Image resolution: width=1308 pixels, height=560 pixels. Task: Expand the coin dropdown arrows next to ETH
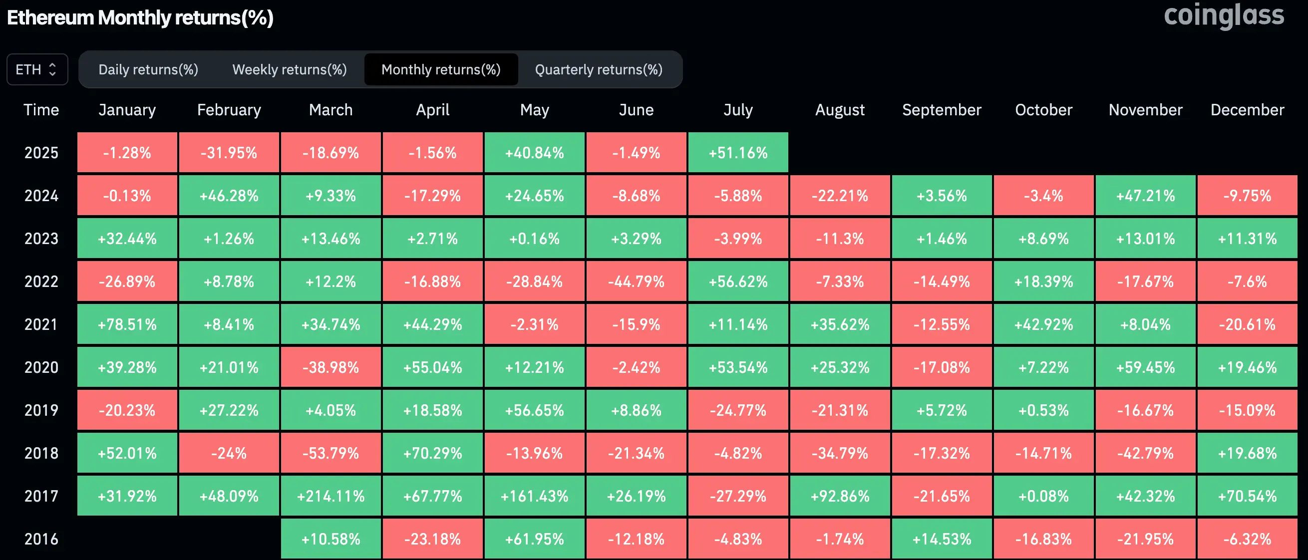point(52,69)
